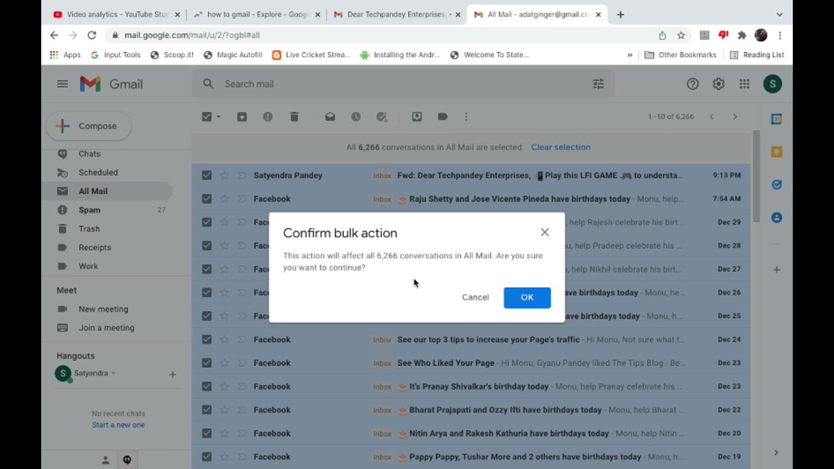Uncheck the Pappy Pappy birthdays email
Screen dimensions: 834x469
(x=207, y=457)
